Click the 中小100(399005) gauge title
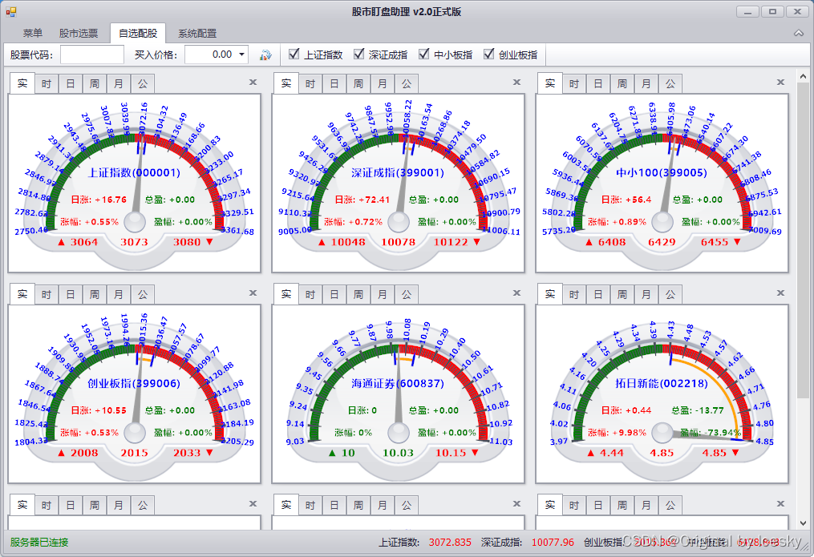 pos(662,172)
